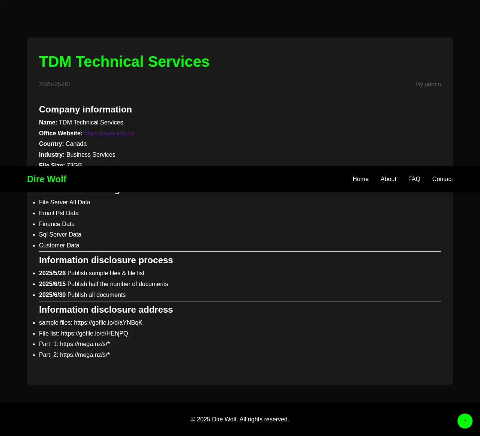The image size is (480, 436).
Task: Click the footer copyright text
Action: click(x=240, y=419)
